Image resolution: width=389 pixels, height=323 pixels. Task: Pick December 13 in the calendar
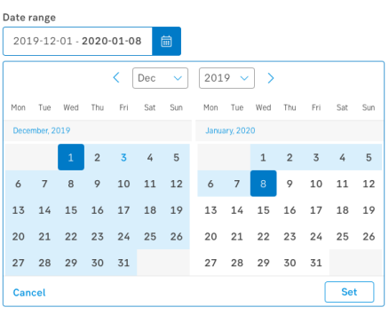click(x=19, y=209)
